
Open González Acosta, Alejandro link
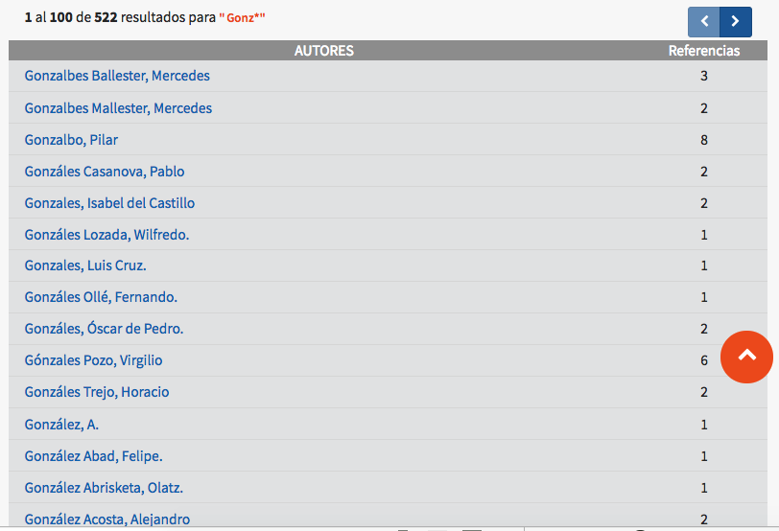(107, 519)
